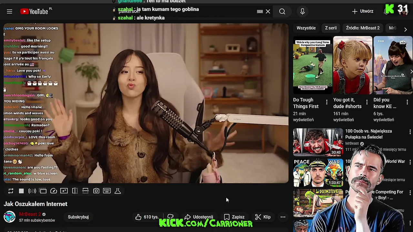Viewport: 413px width, 232px height.
Task: Create a clip with Klip button
Action: tap(263, 217)
